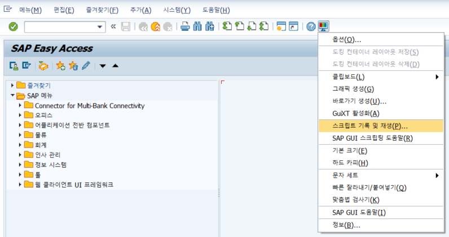Click the User Menu icon
This screenshot has height=237, width=449.
(x=14, y=66)
